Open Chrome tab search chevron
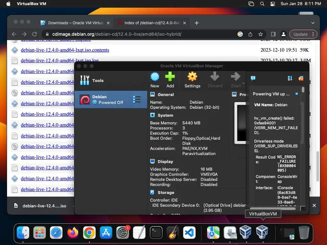 coord(313,23)
